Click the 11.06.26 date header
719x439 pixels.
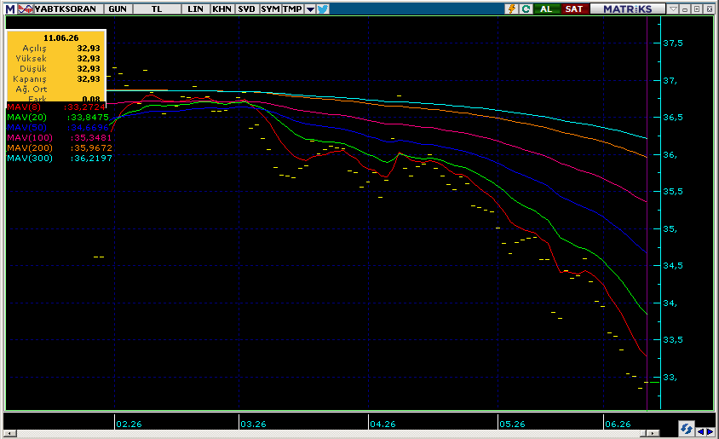coord(61,38)
